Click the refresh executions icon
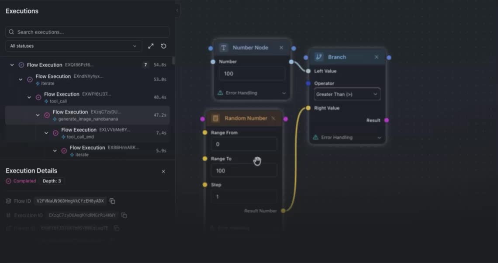The width and height of the screenshot is (498, 263). [163, 46]
